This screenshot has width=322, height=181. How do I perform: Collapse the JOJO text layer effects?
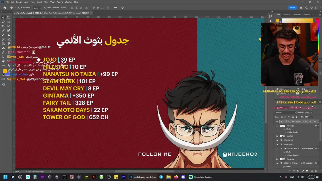(x=318, y=163)
